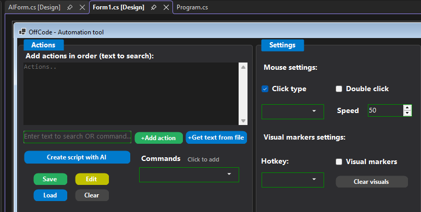Increase Speed with the up arrow
This screenshot has height=212, width=421.
click(407, 108)
